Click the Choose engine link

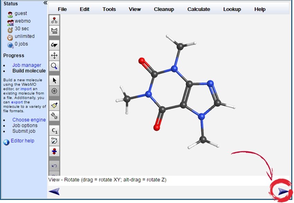pyautogui.click(x=29, y=120)
